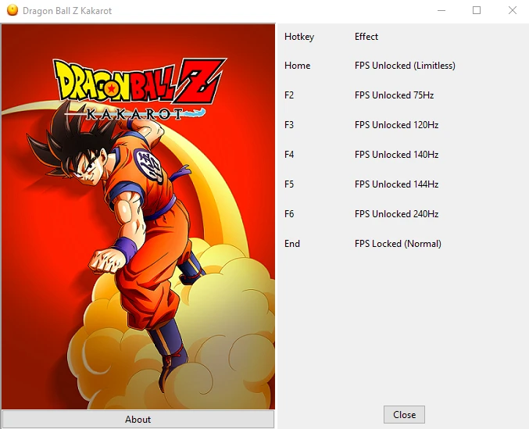Click 'FPS Unlocked 144Hz' effect text

click(396, 184)
